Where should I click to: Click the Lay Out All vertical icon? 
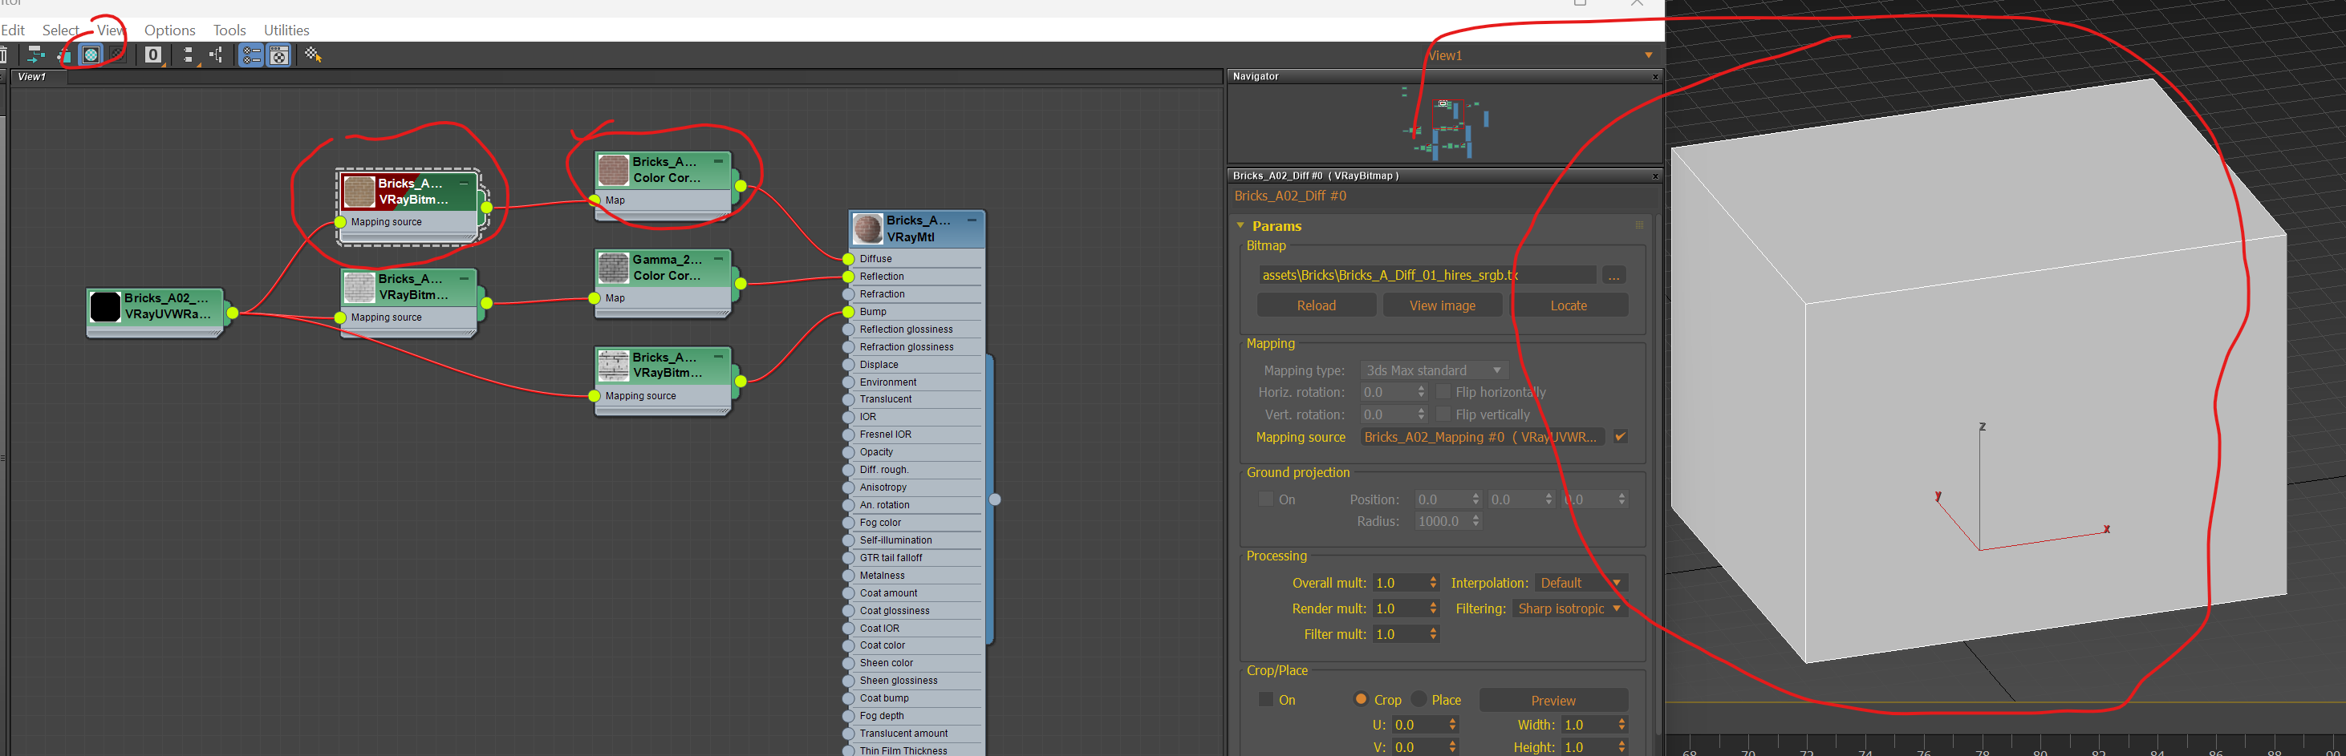point(189,55)
